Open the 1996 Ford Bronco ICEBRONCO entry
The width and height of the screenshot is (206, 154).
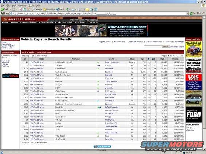point(36,62)
